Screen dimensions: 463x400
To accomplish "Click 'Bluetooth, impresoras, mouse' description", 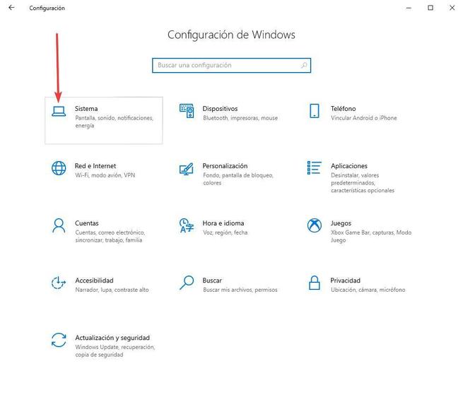I will pyautogui.click(x=240, y=118).
